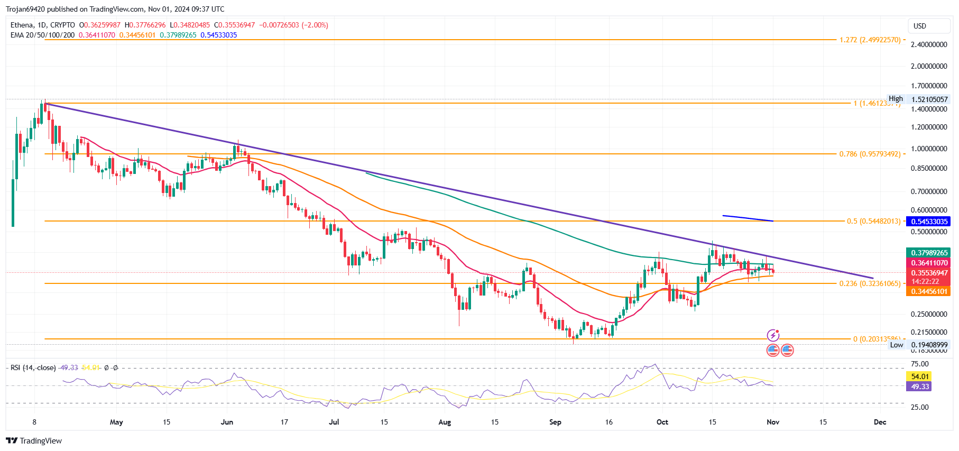Open the USD currency selector
Image resolution: width=959 pixels, height=451 pixels.
point(920,26)
